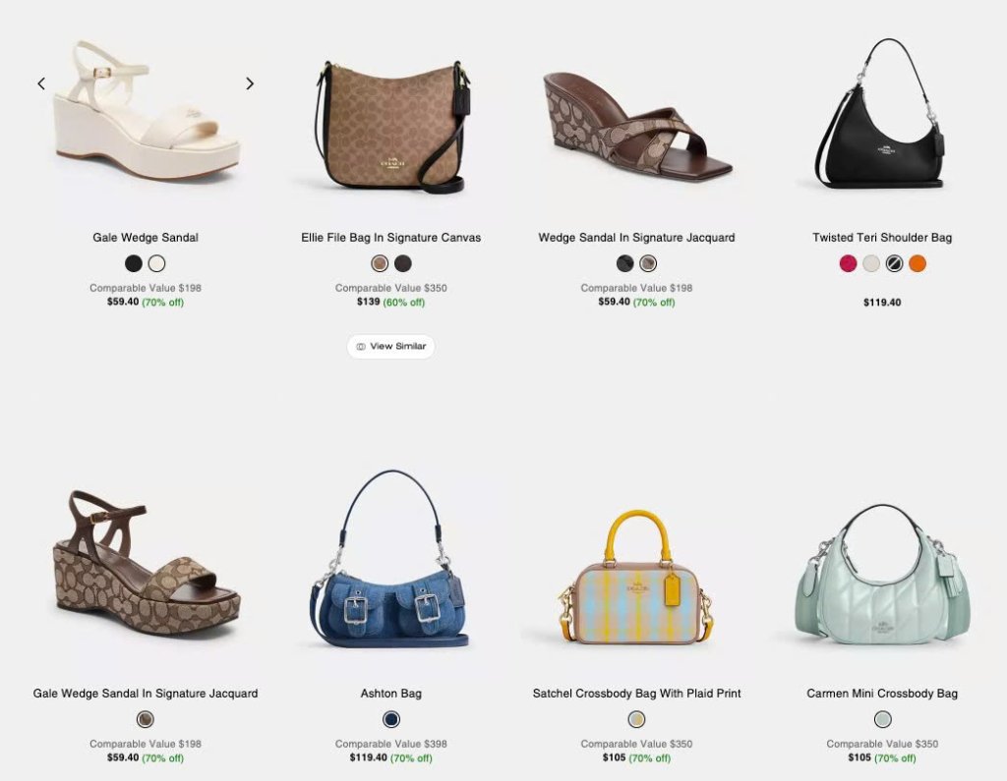
Task: Select white swatch for Gale Wedge Sandal
Action: pyautogui.click(x=156, y=263)
